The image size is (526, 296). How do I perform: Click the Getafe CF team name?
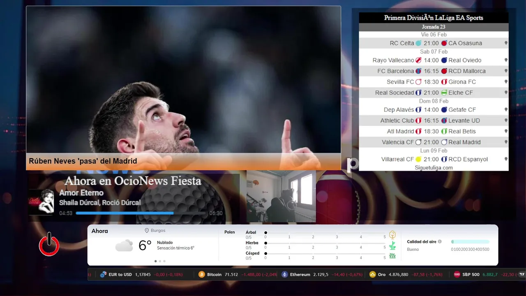462,110
